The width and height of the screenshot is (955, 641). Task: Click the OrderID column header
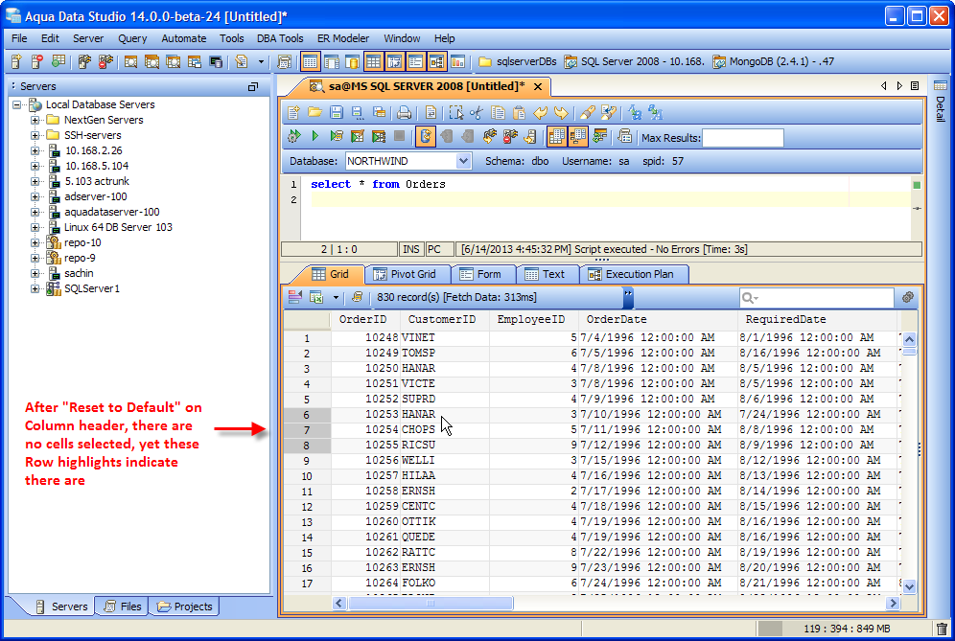coord(365,320)
